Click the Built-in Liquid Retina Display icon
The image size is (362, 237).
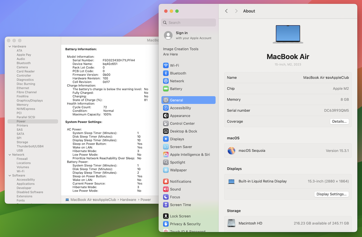[x=231, y=181]
